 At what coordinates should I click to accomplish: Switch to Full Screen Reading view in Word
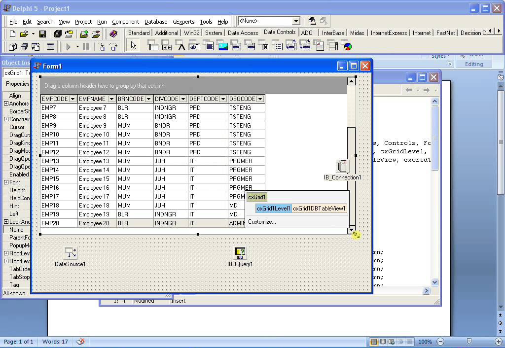pos(383,342)
